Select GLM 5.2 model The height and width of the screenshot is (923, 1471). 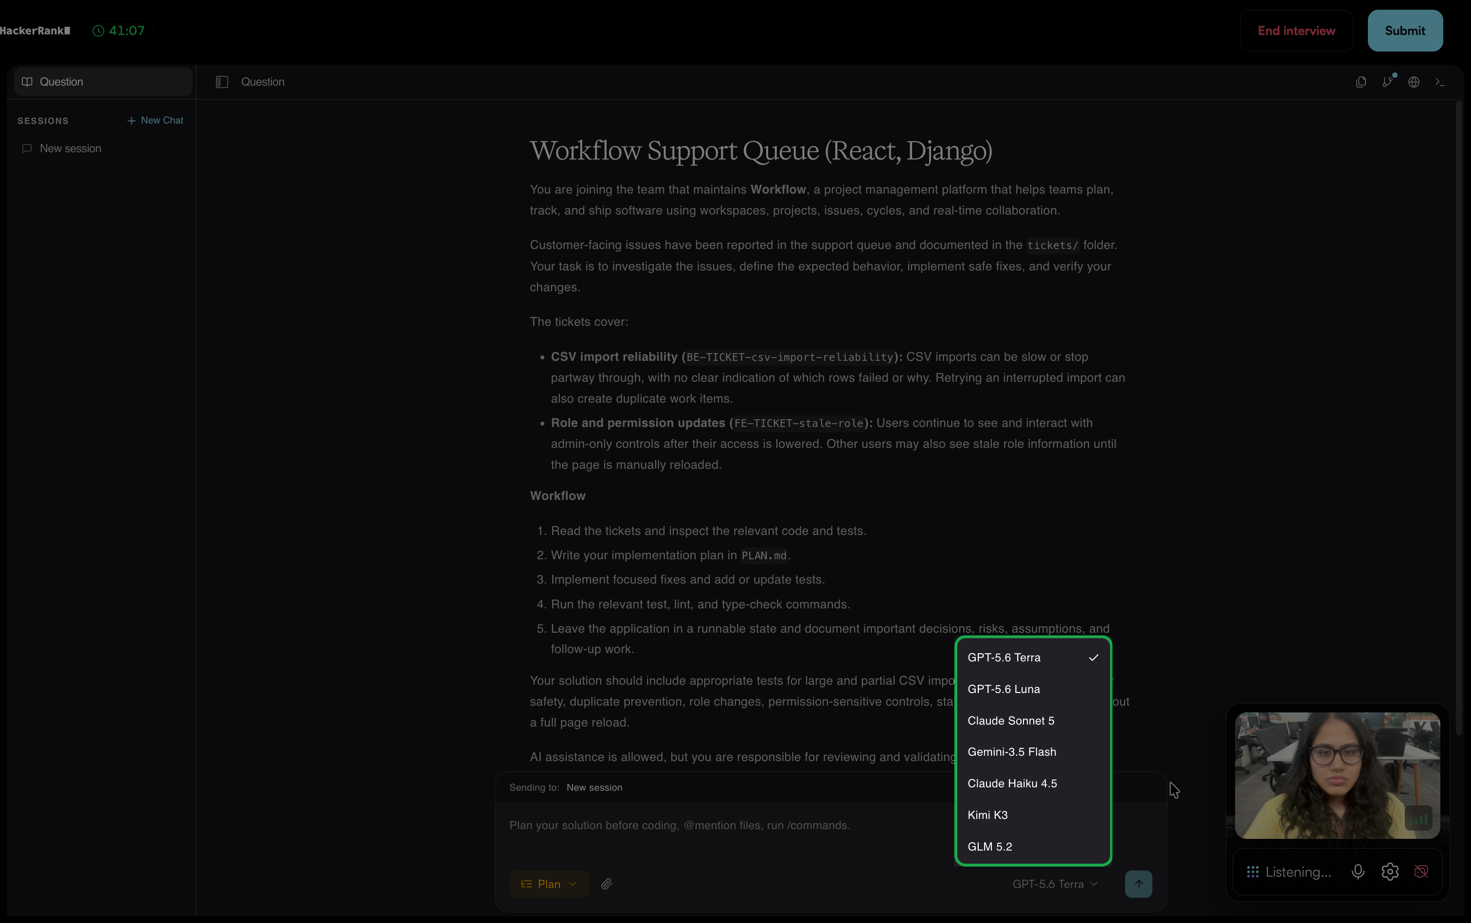click(x=1033, y=847)
